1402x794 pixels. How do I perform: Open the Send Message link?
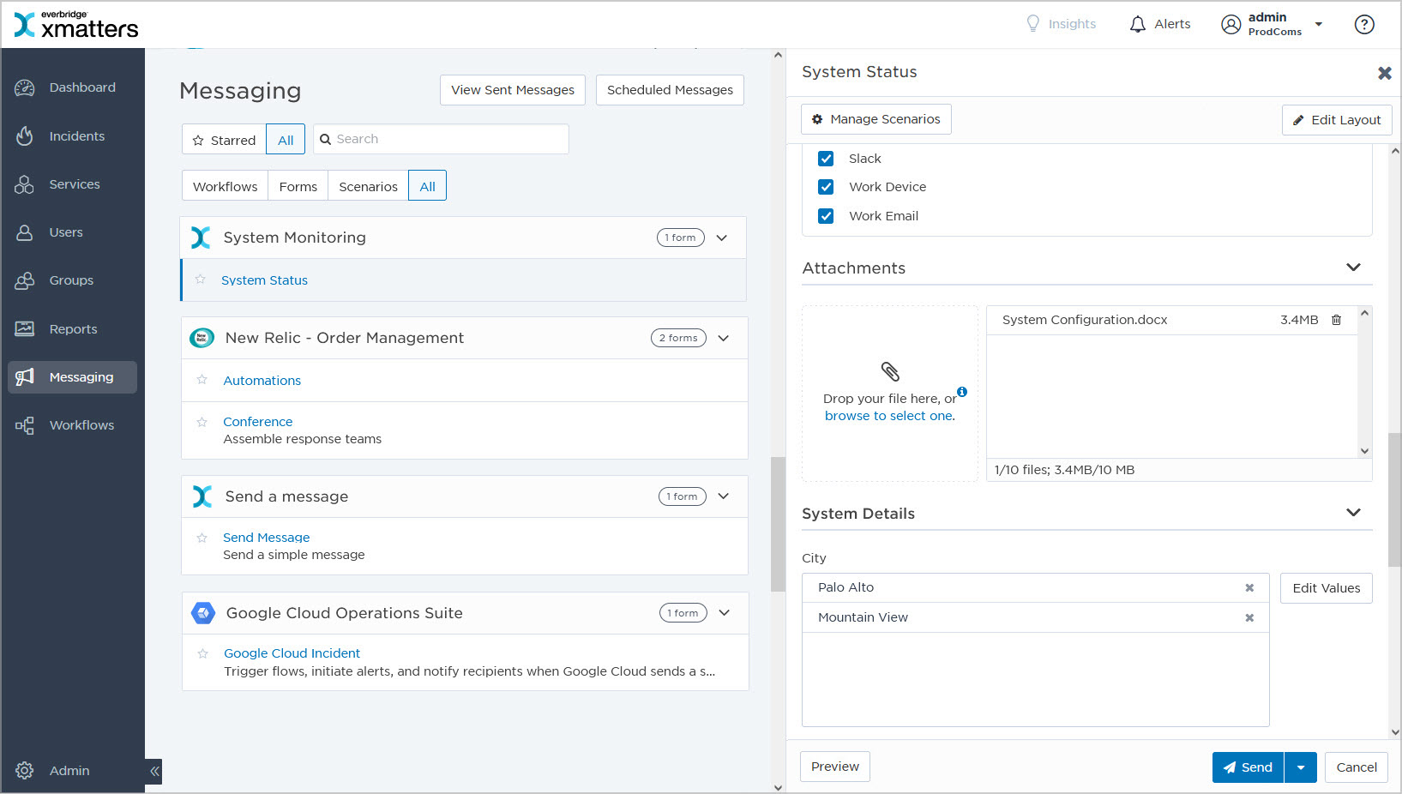pyautogui.click(x=267, y=538)
